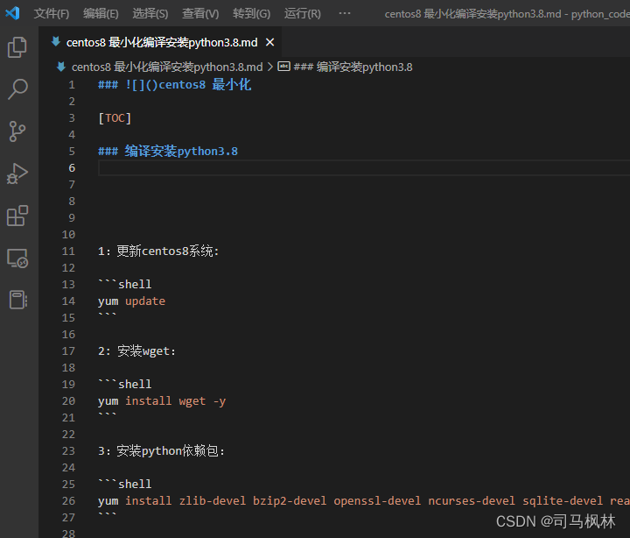Image resolution: width=630 pixels, height=538 pixels.
Task: Click the [TOC] text on line 3
Action: coord(115,118)
